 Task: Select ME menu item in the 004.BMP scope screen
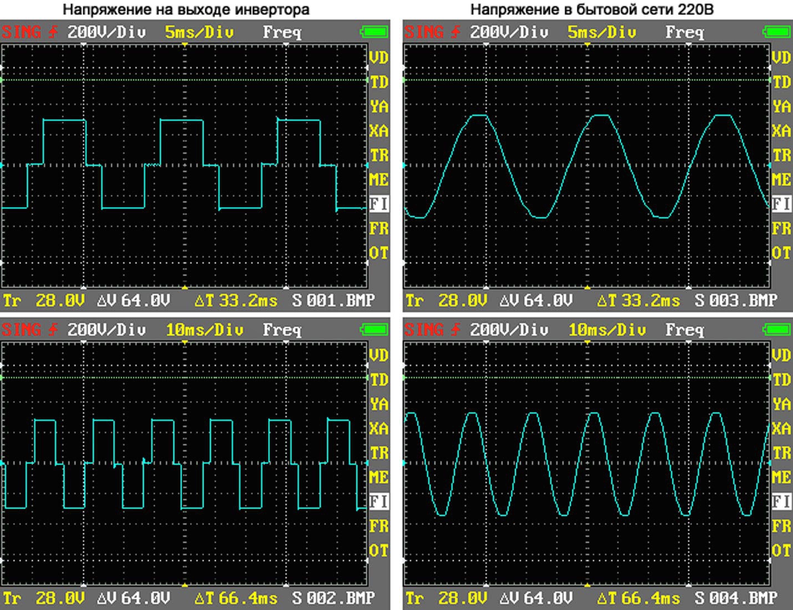click(781, 477)
